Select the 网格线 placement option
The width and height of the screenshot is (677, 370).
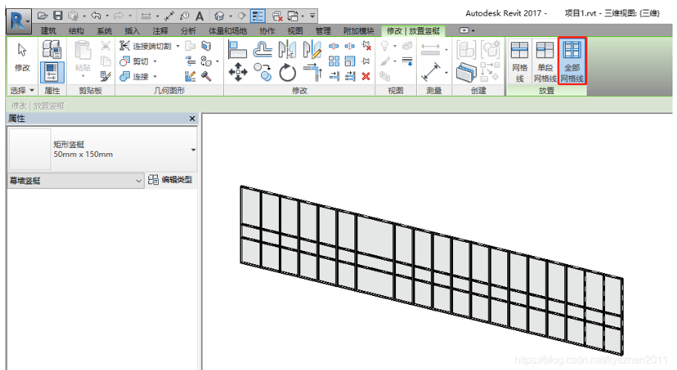[x=519, y=61]
